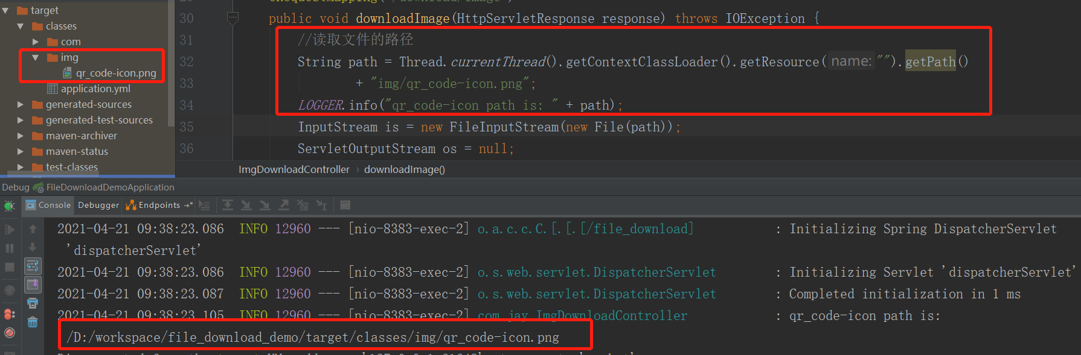Stop the debug session with the square icon
The height and width of the screenshot is (355, 1081).
10,267
